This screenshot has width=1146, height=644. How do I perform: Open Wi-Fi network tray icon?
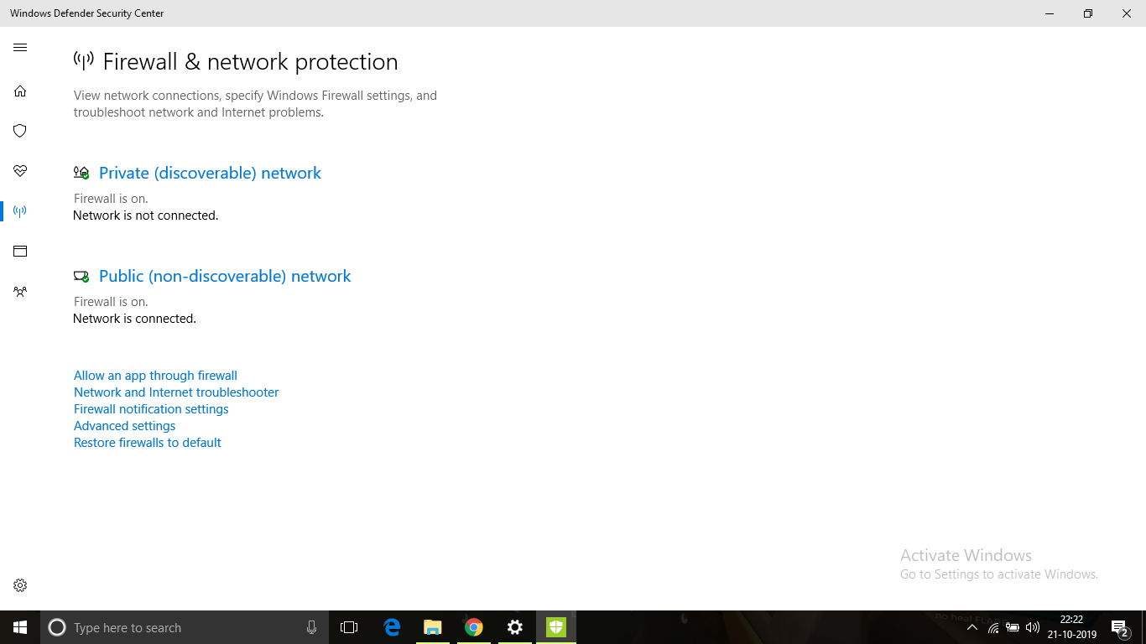point(993,627)
